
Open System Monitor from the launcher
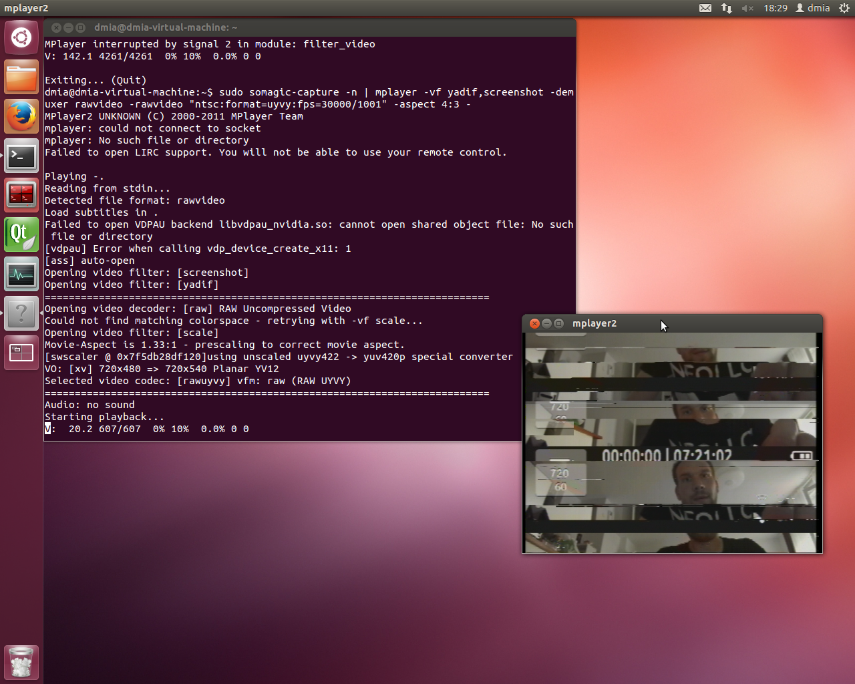tap(21, 274)
